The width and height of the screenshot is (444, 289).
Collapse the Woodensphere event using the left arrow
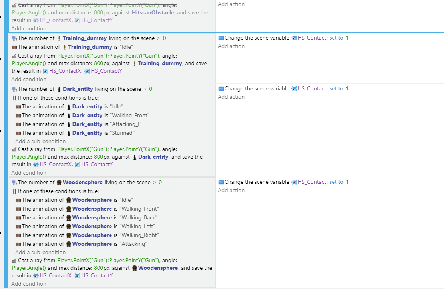pyautogui.click(x=1, y=233)
